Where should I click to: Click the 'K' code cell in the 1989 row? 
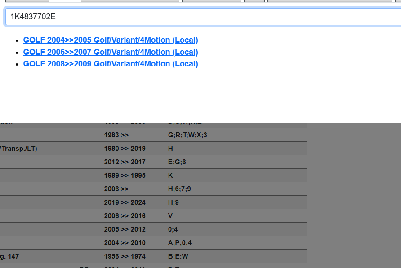[170, 176]
